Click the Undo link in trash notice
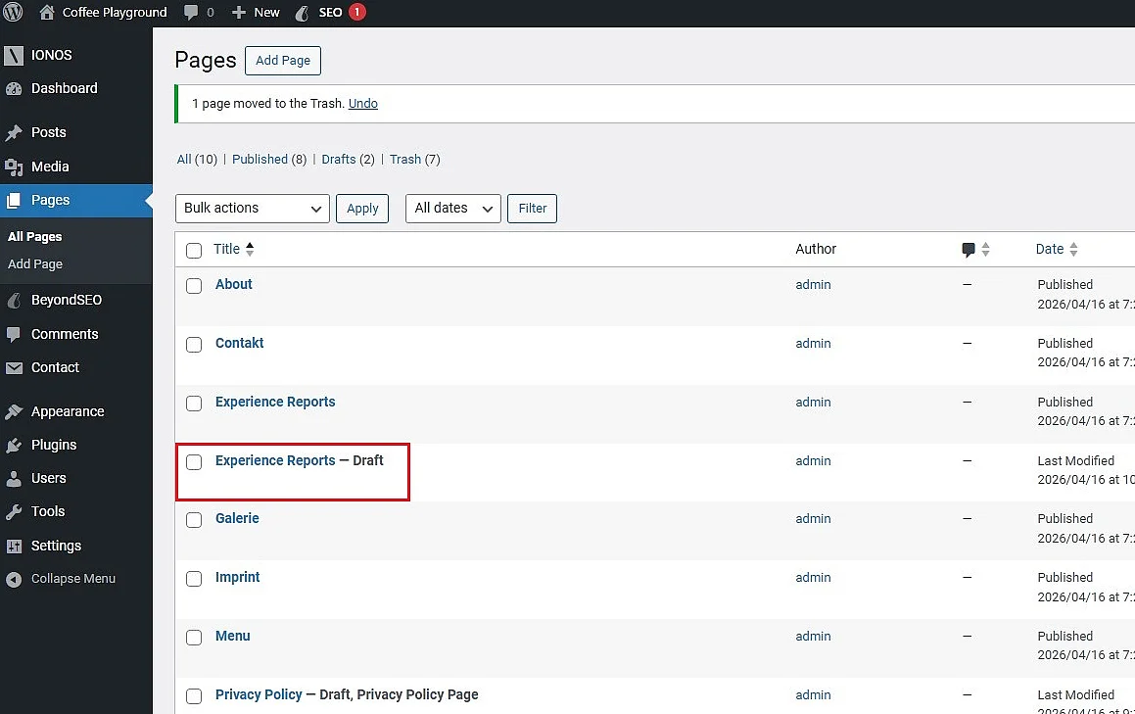This screenshot has width=1135, height=714. coord(363,104)
